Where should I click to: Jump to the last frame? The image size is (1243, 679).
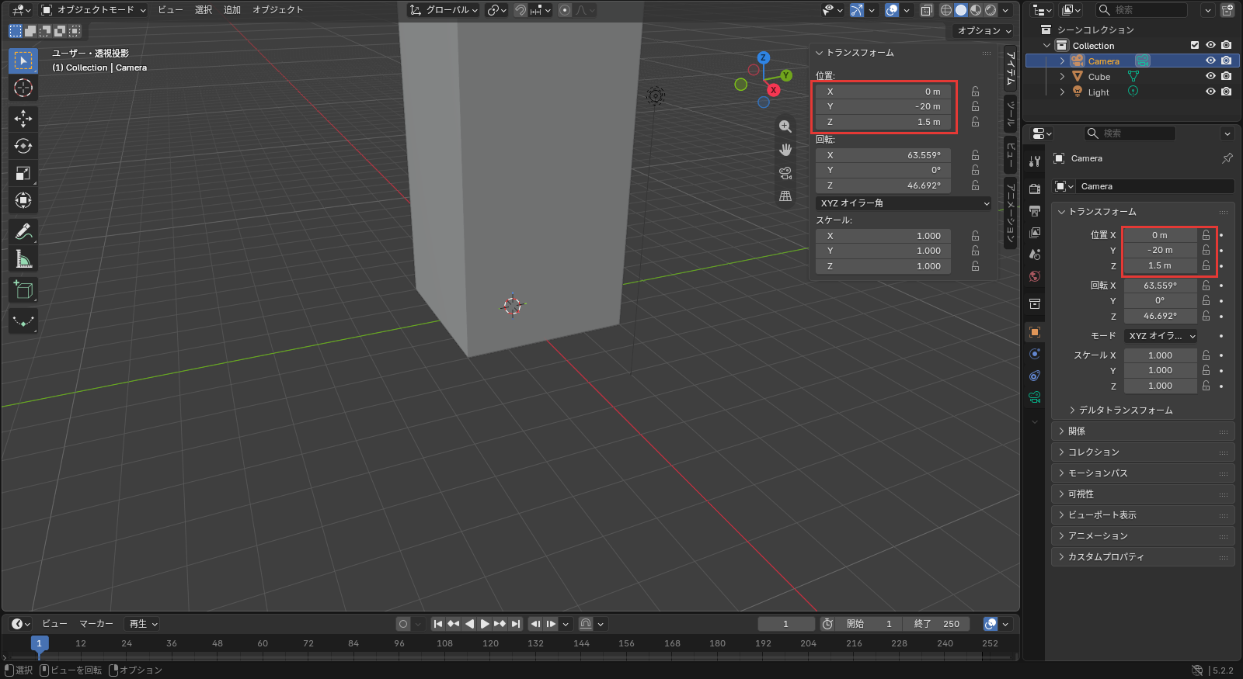click(516, 624)
